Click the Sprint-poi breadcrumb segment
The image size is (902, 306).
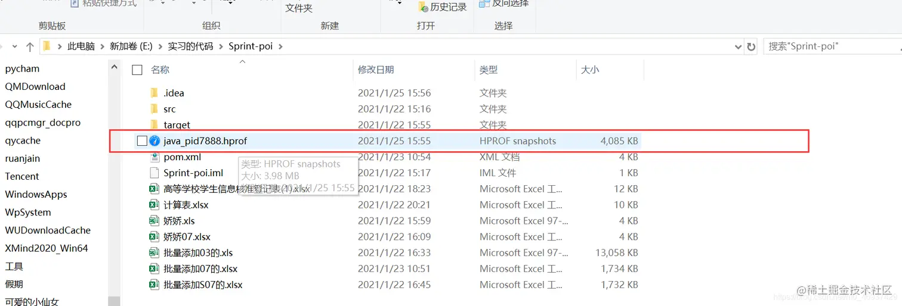click(251, 46)
